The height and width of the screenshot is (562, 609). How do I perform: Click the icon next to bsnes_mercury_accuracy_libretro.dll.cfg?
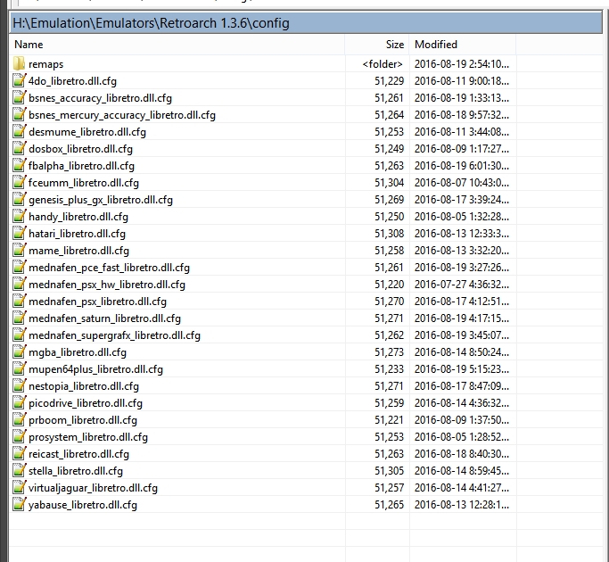[19, 115]
